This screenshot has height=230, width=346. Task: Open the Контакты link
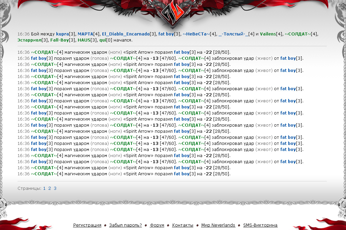click(x=183, y=225)
